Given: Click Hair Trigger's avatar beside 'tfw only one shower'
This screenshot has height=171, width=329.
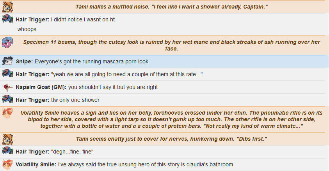Looking at the screenshot, I should pyautogui.click(x=7, y=99).
